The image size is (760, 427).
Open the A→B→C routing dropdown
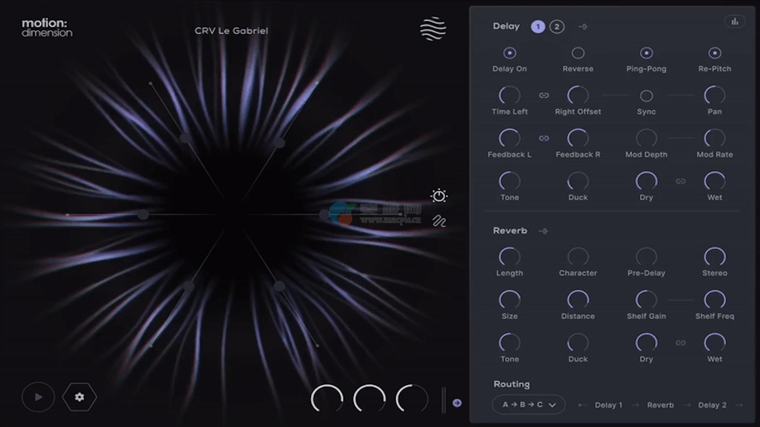coord(528,404)
